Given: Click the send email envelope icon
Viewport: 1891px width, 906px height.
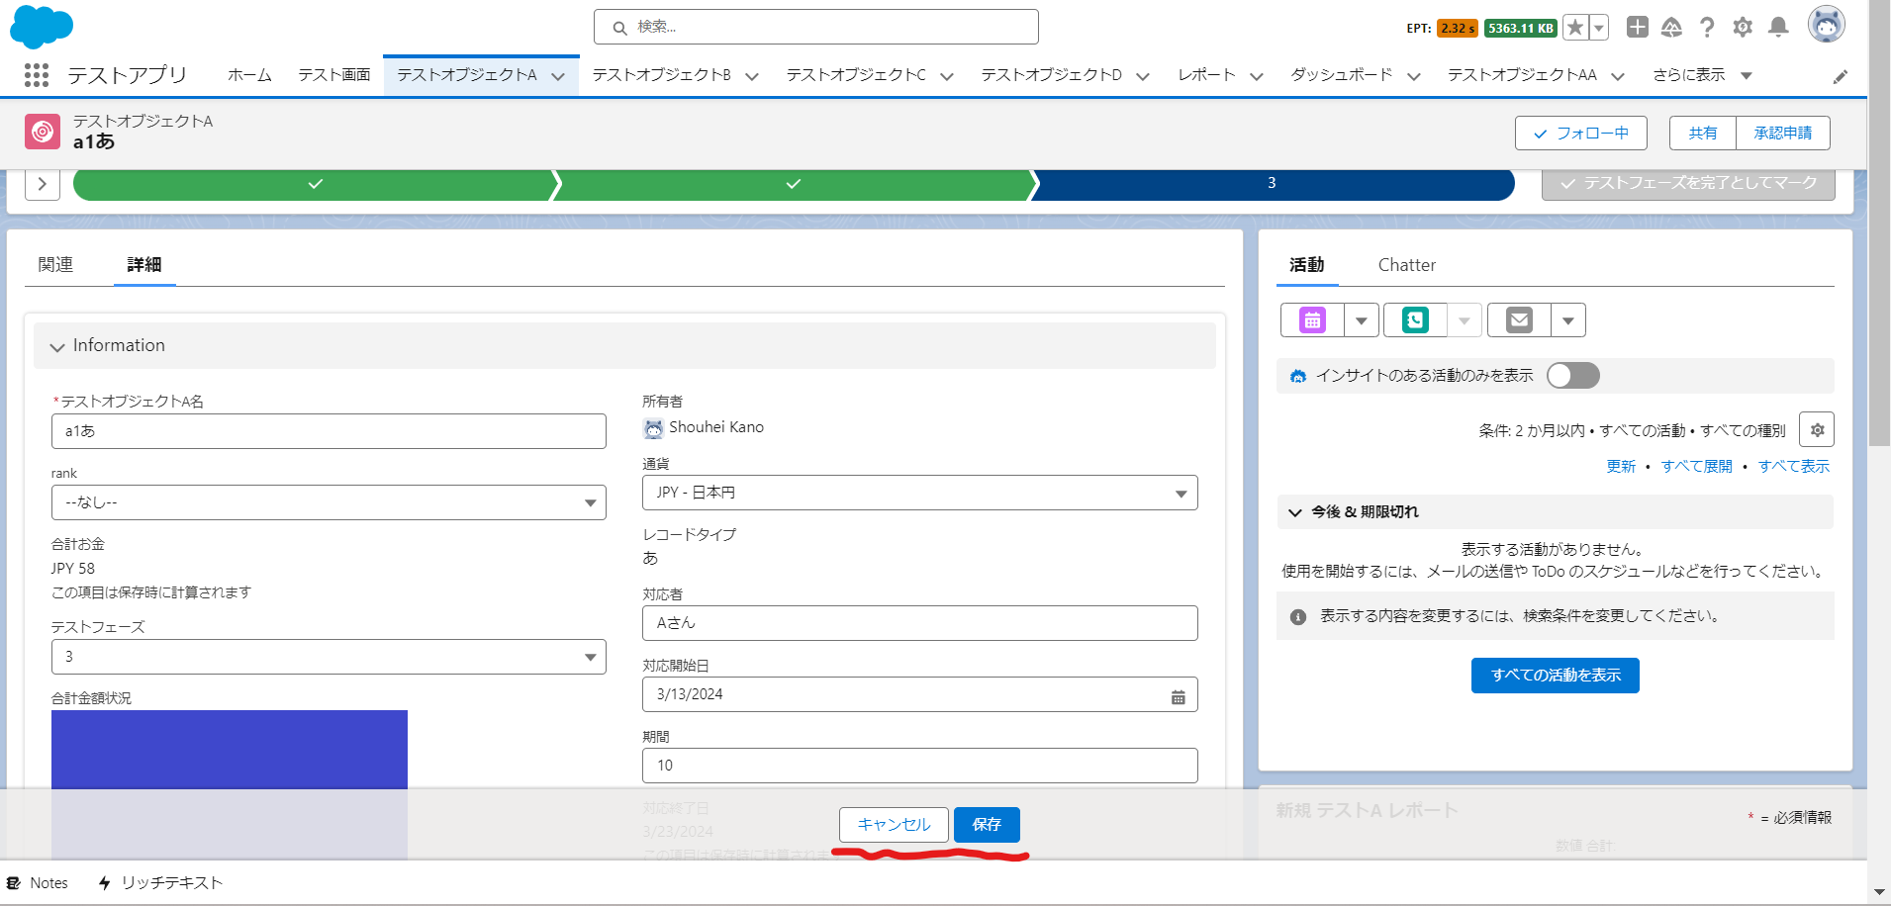Looking at the screenshot, I should [1519, 320].
